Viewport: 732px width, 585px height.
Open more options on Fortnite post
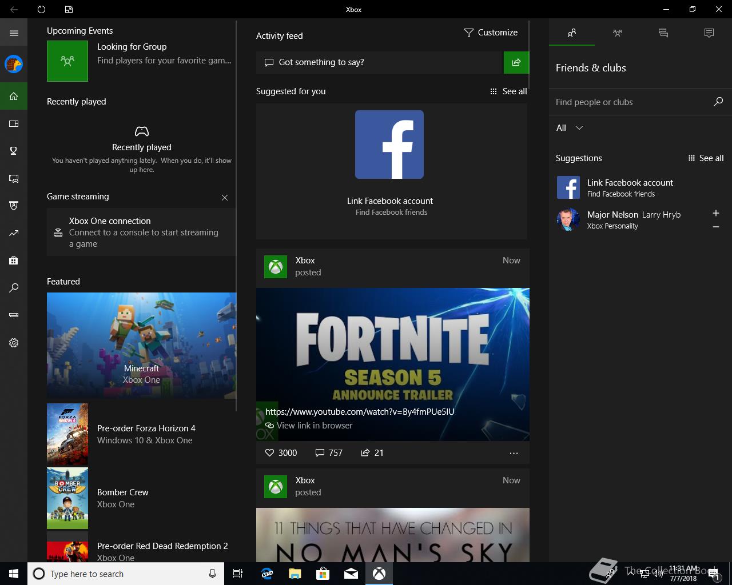pos(514,453)
